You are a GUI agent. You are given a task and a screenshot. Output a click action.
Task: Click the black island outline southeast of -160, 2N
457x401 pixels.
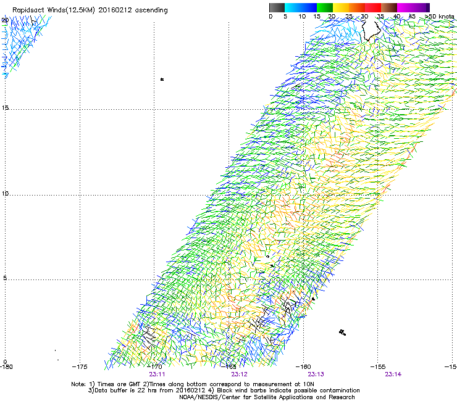[343, 333]
